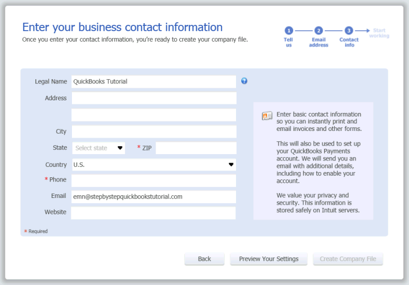Image resolution: width=409 pixels, height=285 pixels.
Task: Click the Tell us step label
Action: tap(288, 42)
